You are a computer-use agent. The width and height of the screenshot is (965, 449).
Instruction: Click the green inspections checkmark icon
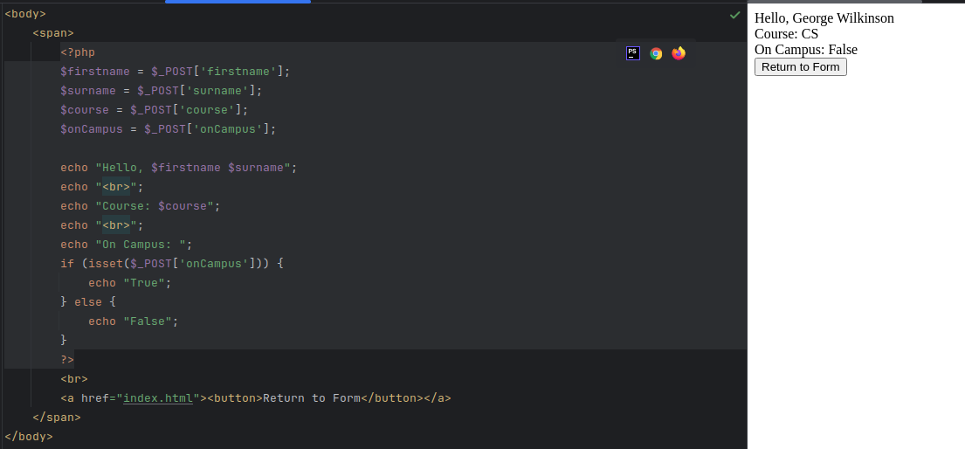point(734,15)
